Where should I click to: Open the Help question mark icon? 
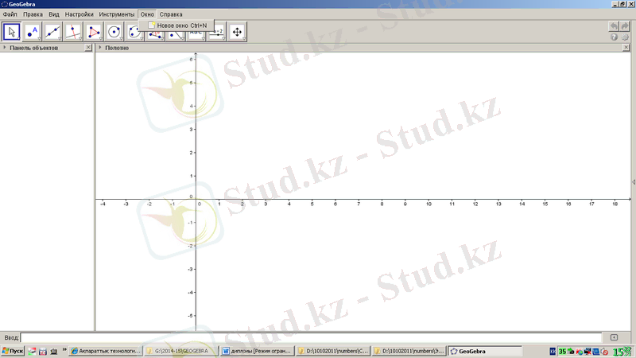(614, 37)
